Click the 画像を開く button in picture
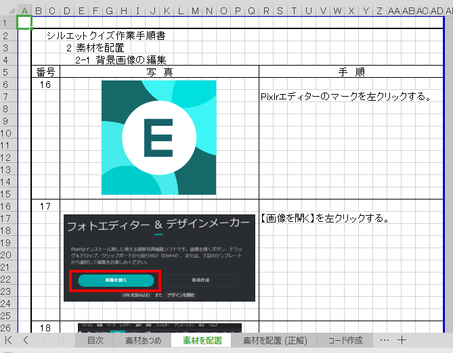This screenshot has height=353, width=453. pyautogui.click(x=116, y=280)
